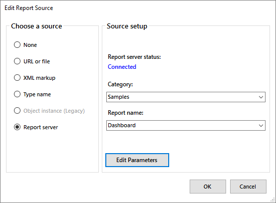Click the Samples category field
This screenshot has width=276, height=203.
(x=186, y=97)
